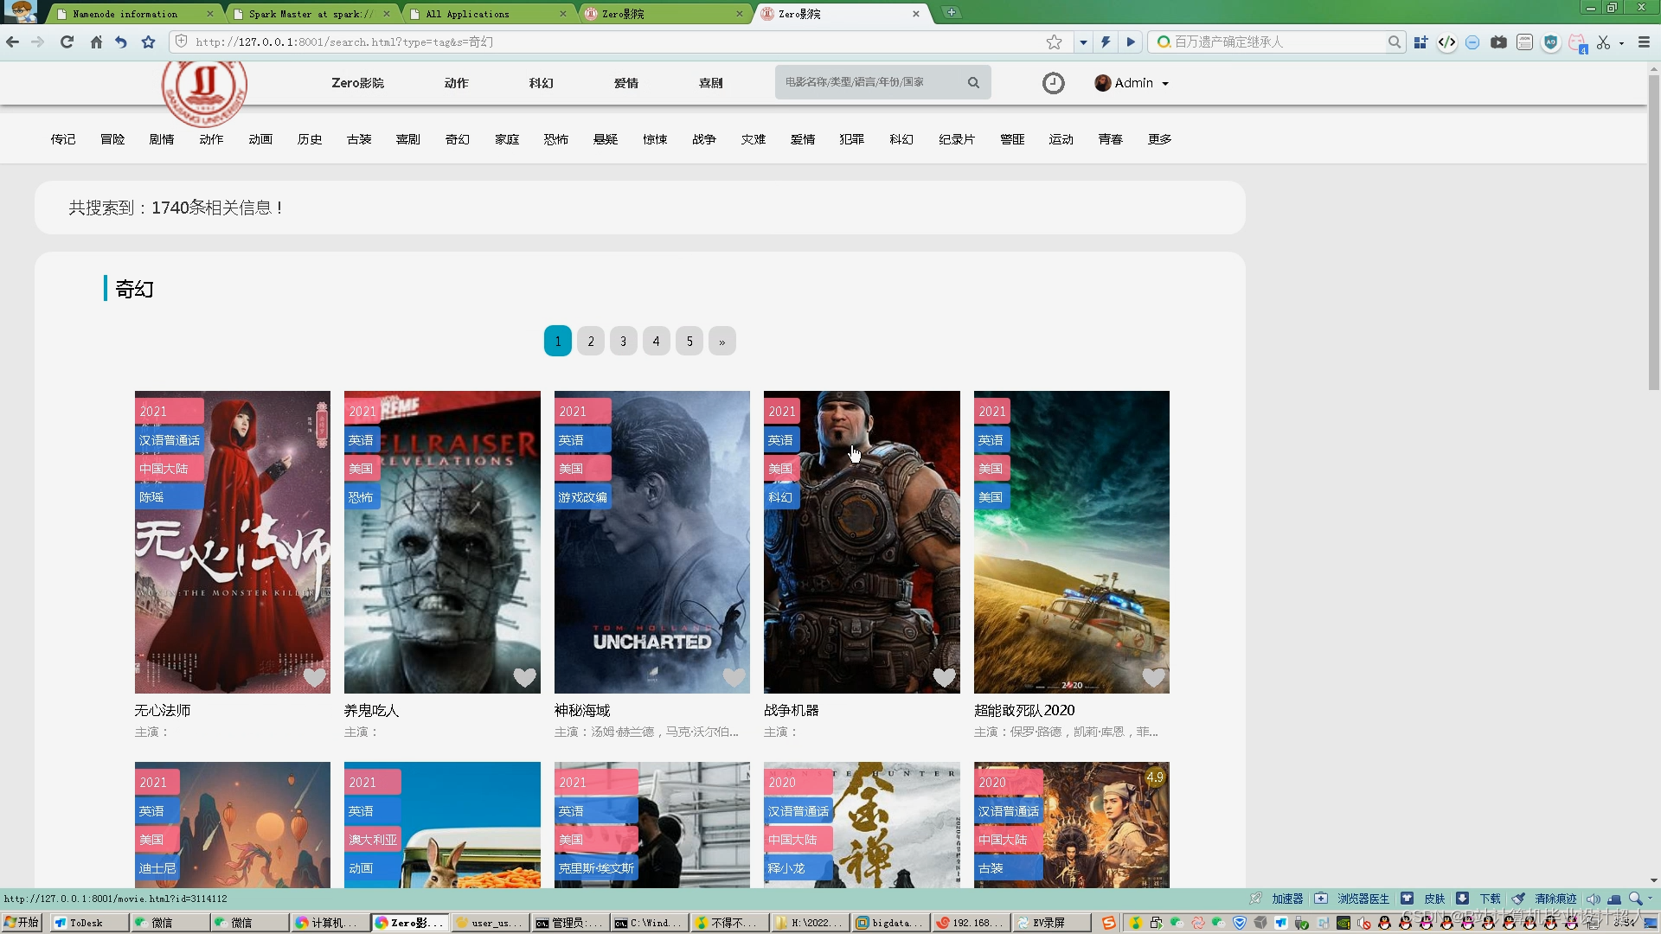The image size is (1661, 934).
Task: Click the Zero影院 university logo
Action: click(x=204, y=86)
